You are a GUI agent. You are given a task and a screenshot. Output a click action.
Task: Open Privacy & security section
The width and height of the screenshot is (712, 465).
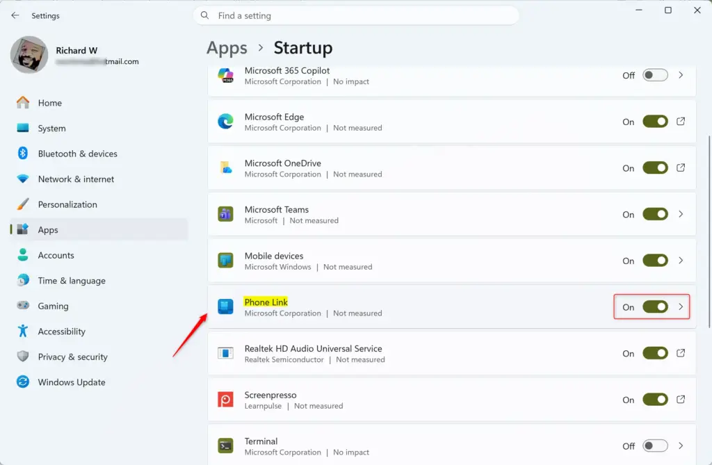click(99, 357)
